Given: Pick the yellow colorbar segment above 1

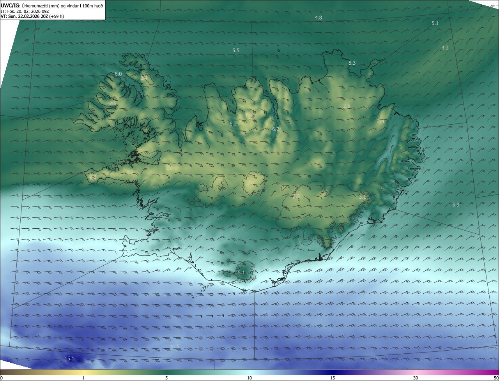Looking at the screenshot, I should click(83, 372).
